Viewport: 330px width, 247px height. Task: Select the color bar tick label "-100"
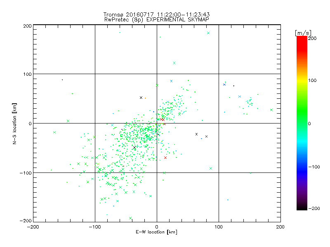tap(314, 167)
